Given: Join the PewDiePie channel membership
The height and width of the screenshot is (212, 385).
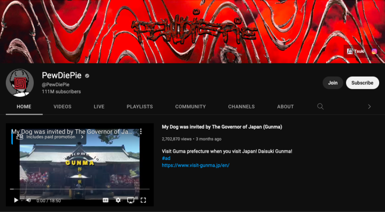Looking at the screenshot, I should point(333,83).
